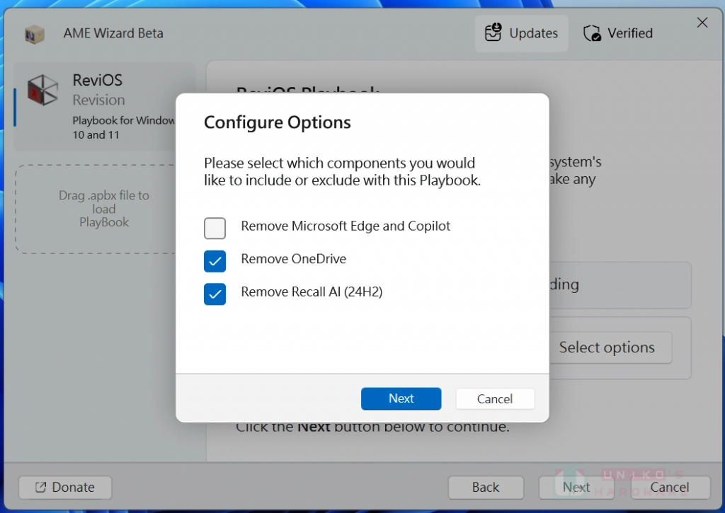The height and width of the screenshot is (513, 725).
Task: Open the Updates button in the header
Action: (x=522, y=33)
